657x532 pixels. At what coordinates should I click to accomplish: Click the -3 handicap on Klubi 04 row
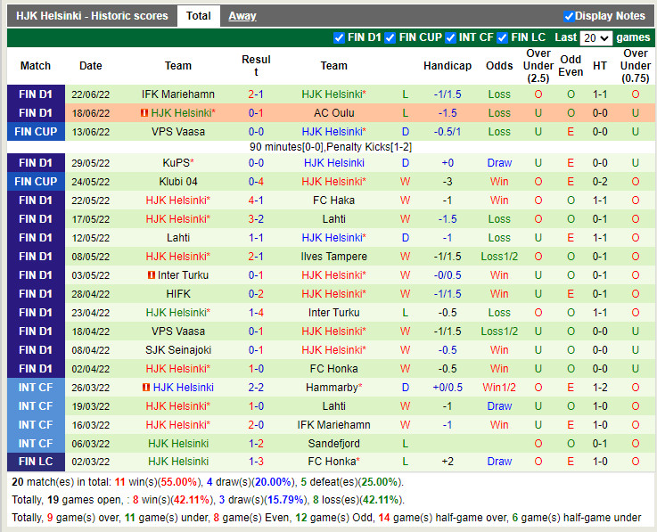coord(448,182)
